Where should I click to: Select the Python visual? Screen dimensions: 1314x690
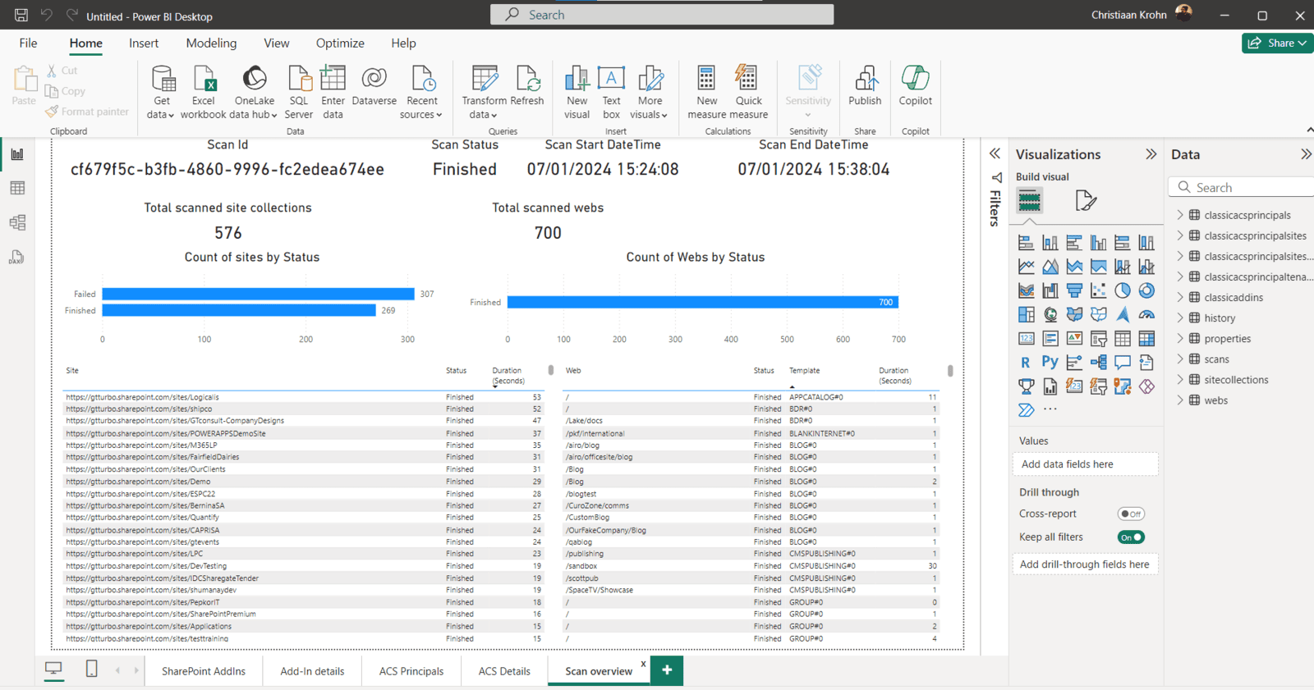point(1050,362)
